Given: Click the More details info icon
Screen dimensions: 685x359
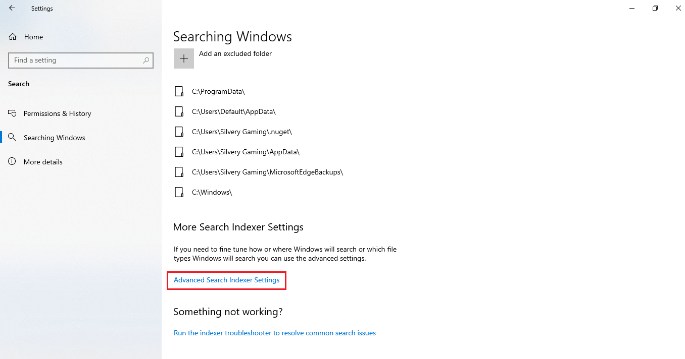Looking at the screenshot, I should [x=13, y=162].
